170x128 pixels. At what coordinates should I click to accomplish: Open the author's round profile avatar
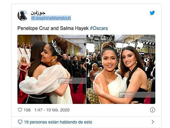pyautogui.click(x=22, y=16)
